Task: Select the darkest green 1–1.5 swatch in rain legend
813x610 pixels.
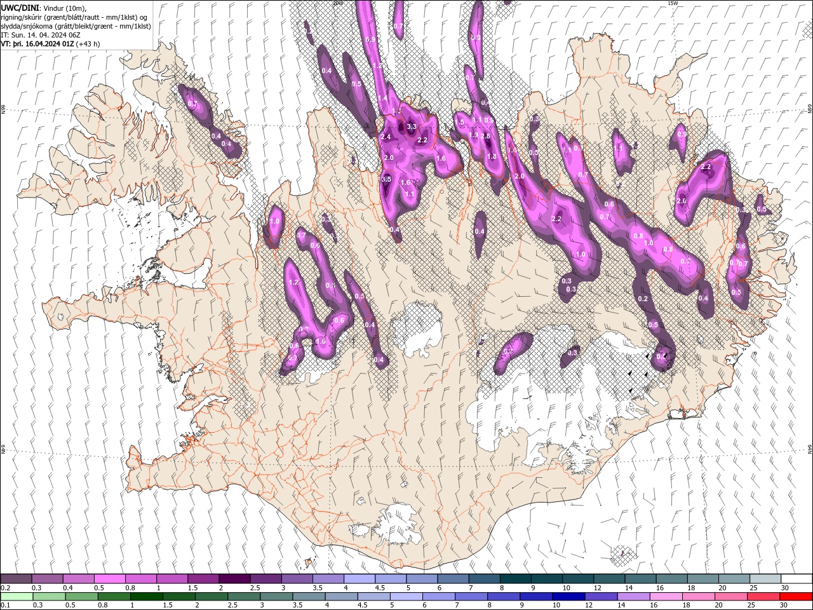Action: tap(146, 597)
